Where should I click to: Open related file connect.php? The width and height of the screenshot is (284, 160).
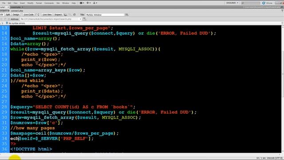tap(17, 11)
